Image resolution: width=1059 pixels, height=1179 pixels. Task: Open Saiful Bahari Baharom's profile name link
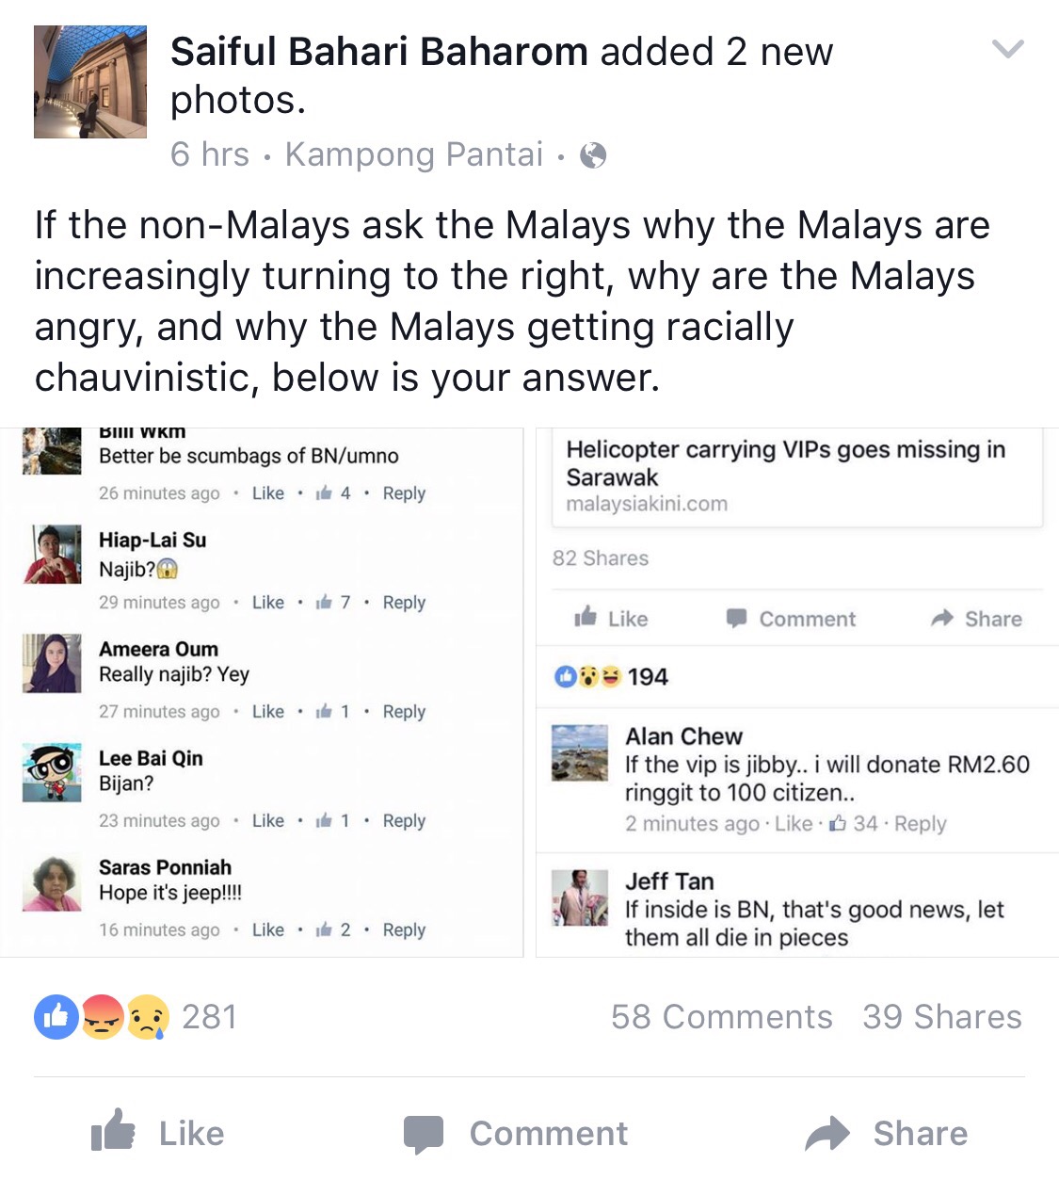(x=378, y=52)
